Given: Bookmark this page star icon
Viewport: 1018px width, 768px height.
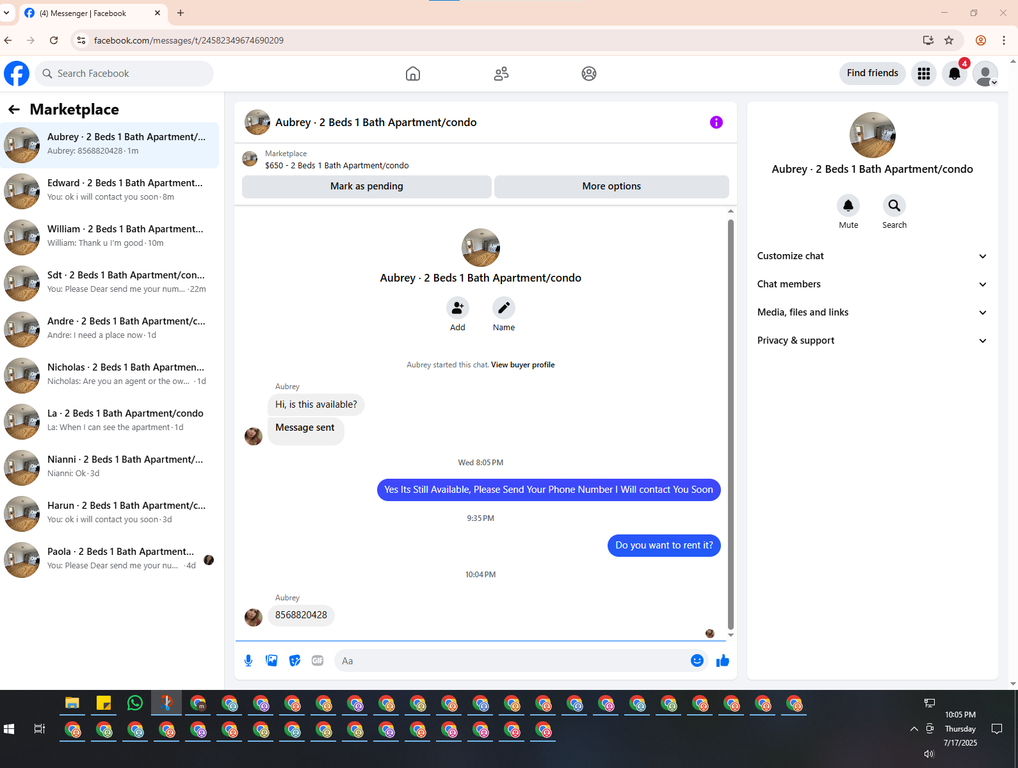Looking at the screenshot, I should pyautogui.click(x=949, y=40).
